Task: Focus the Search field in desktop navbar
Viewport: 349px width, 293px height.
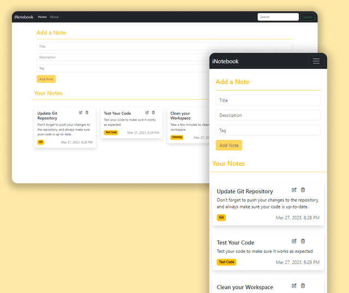Action: coord(278,17)
